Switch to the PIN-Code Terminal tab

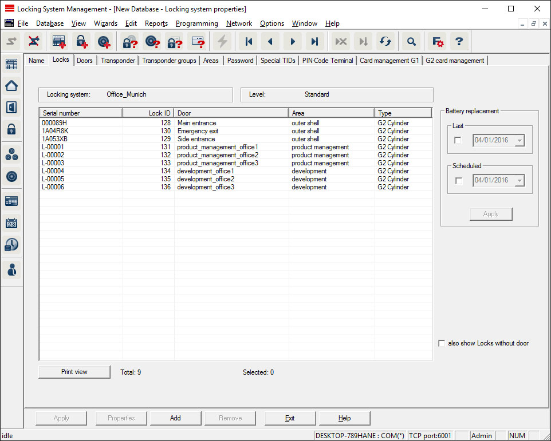[328, 61]
